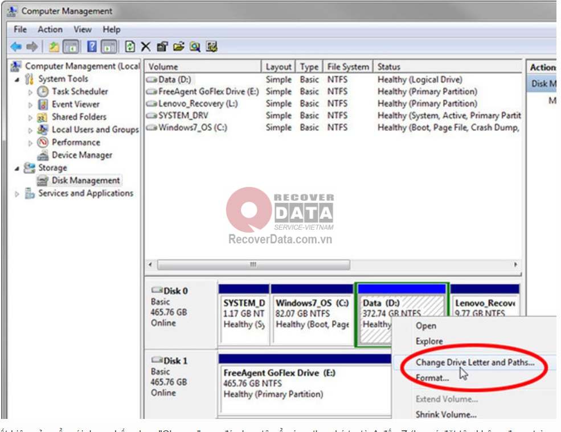
Task: Sort the list by Volume column header
Action: pyautogui.click(x=202, y=67)
